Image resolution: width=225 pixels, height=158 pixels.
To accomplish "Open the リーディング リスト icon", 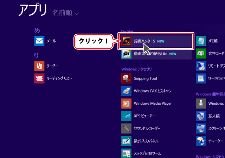I will tap(39, 78).
